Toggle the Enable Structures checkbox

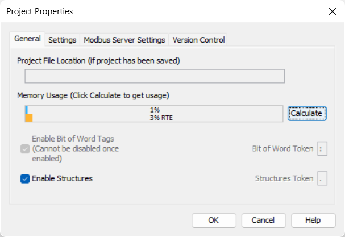point(25,178)
